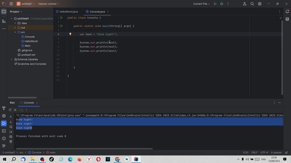Screen dimensions: 291x163
Task: Click CRLF line separator in status bar
Action: tap(254, 153)
